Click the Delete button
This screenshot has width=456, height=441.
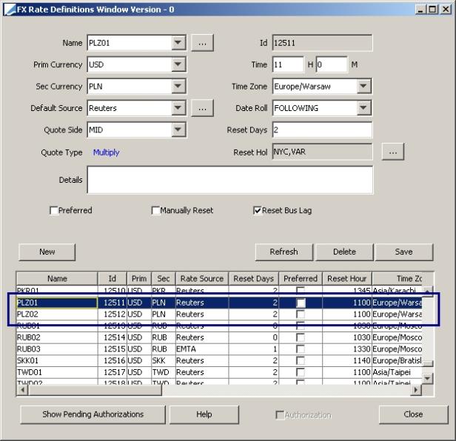point(344,252)
